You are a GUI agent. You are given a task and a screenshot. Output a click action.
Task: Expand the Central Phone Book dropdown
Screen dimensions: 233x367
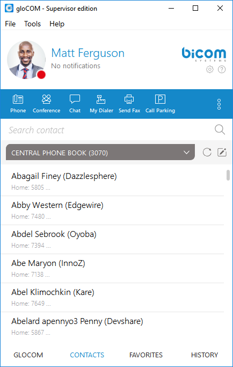pos(100,152)
